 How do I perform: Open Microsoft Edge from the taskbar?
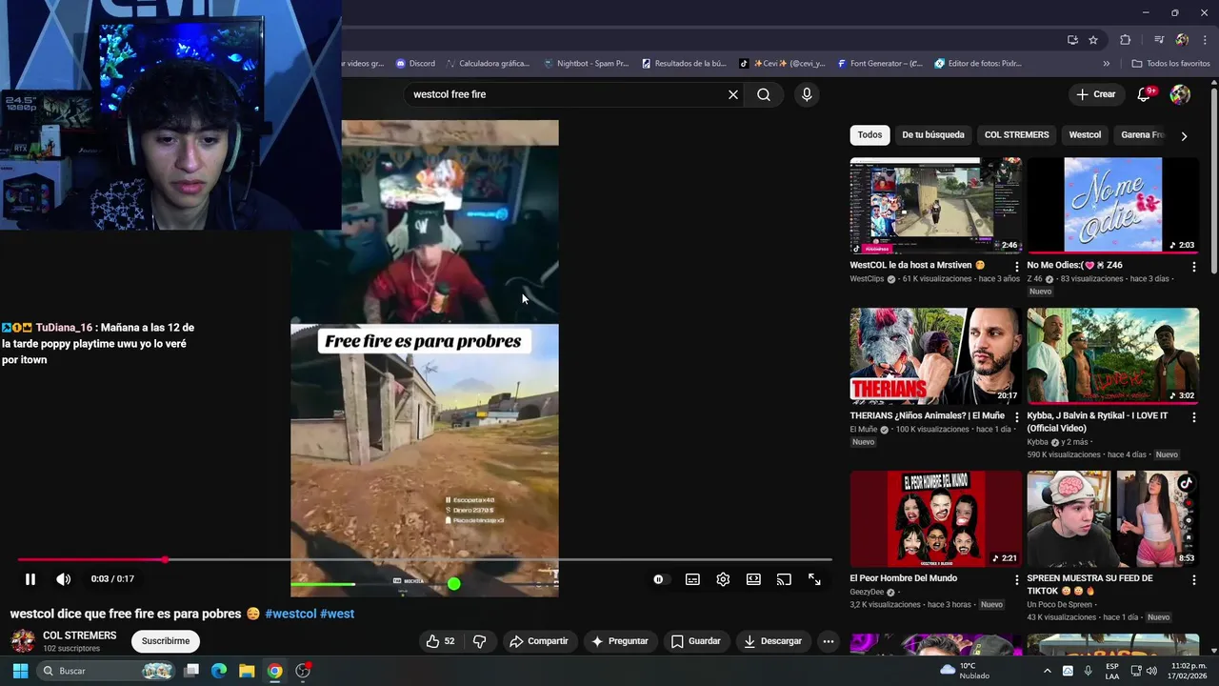[219, 671]
